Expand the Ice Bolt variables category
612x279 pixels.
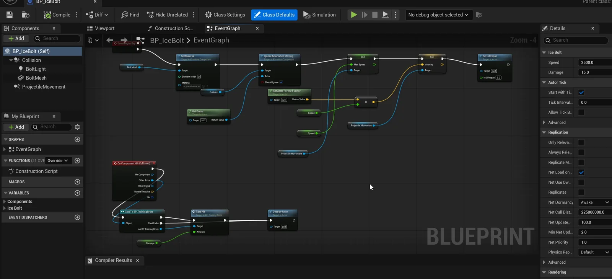point(5,208)
